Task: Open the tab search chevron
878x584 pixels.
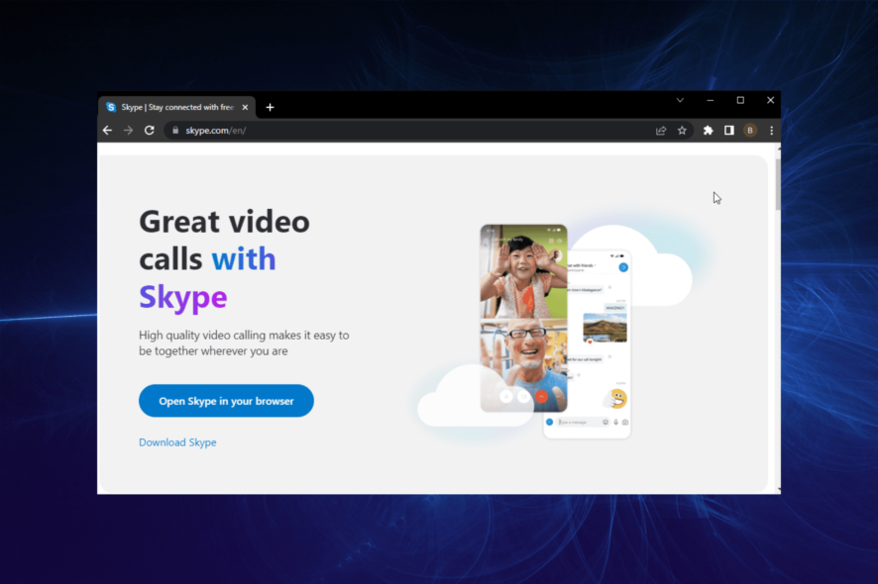Action: [x=680, y=100]
